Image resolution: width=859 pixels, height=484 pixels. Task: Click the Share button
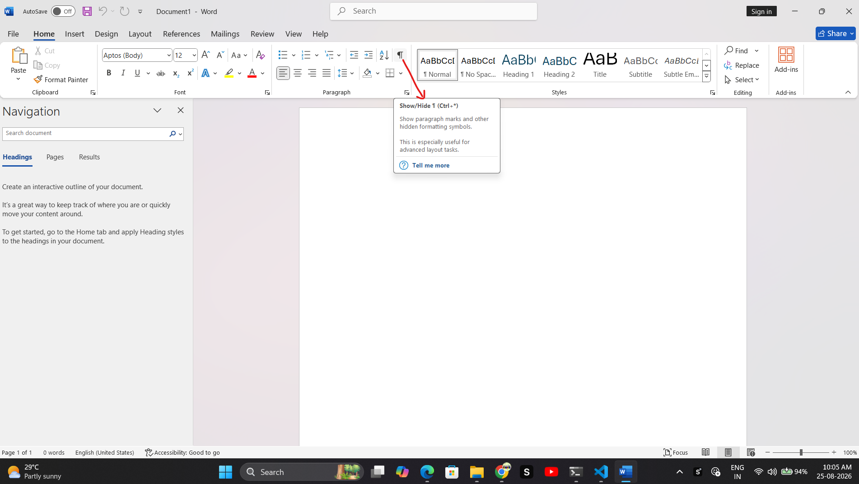click(836, 33)
